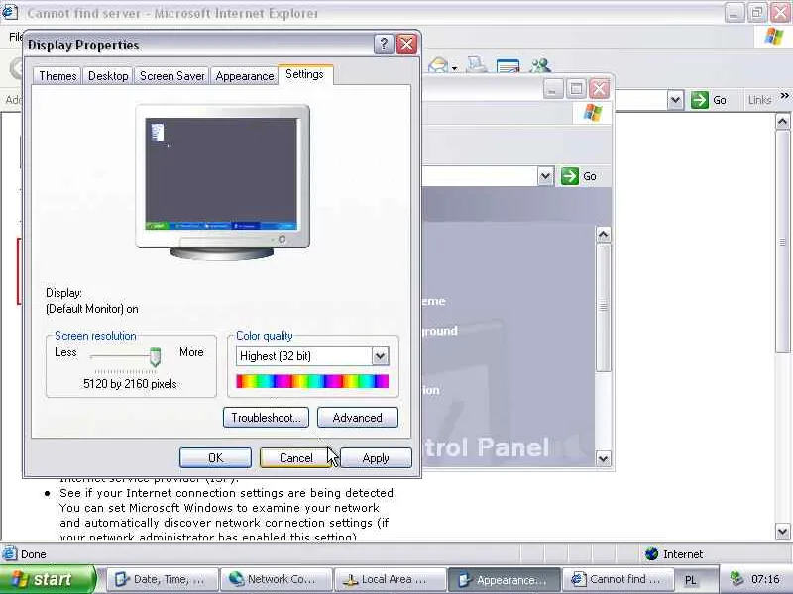
Task: Click the Links toolbar label
Action: (759, 100)
